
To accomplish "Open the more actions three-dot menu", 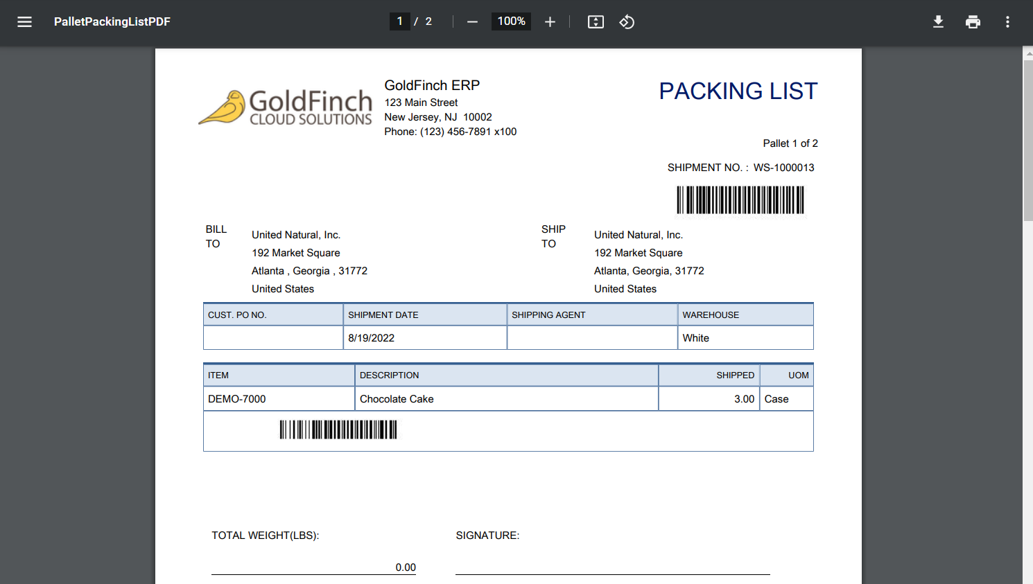I will click(1007, 22).
